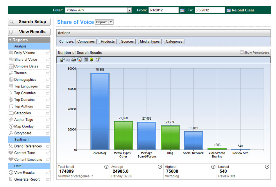Click the Search Setup button
Screen dimensions: 276x187
(29, 22)
